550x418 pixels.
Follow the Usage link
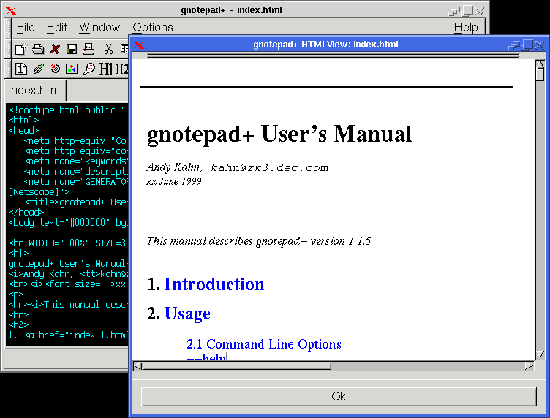pos(187,313)
